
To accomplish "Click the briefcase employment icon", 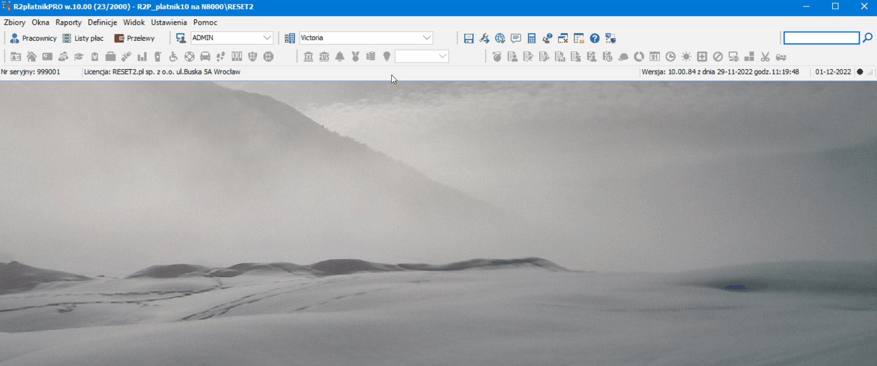I will pos(111,56).
